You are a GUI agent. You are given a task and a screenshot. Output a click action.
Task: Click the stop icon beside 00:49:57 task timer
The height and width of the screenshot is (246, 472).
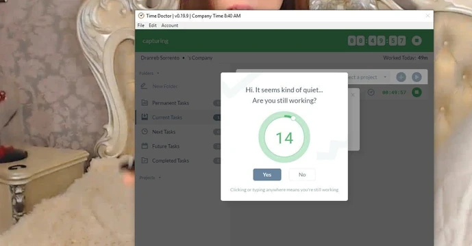(x=417, y=92)
